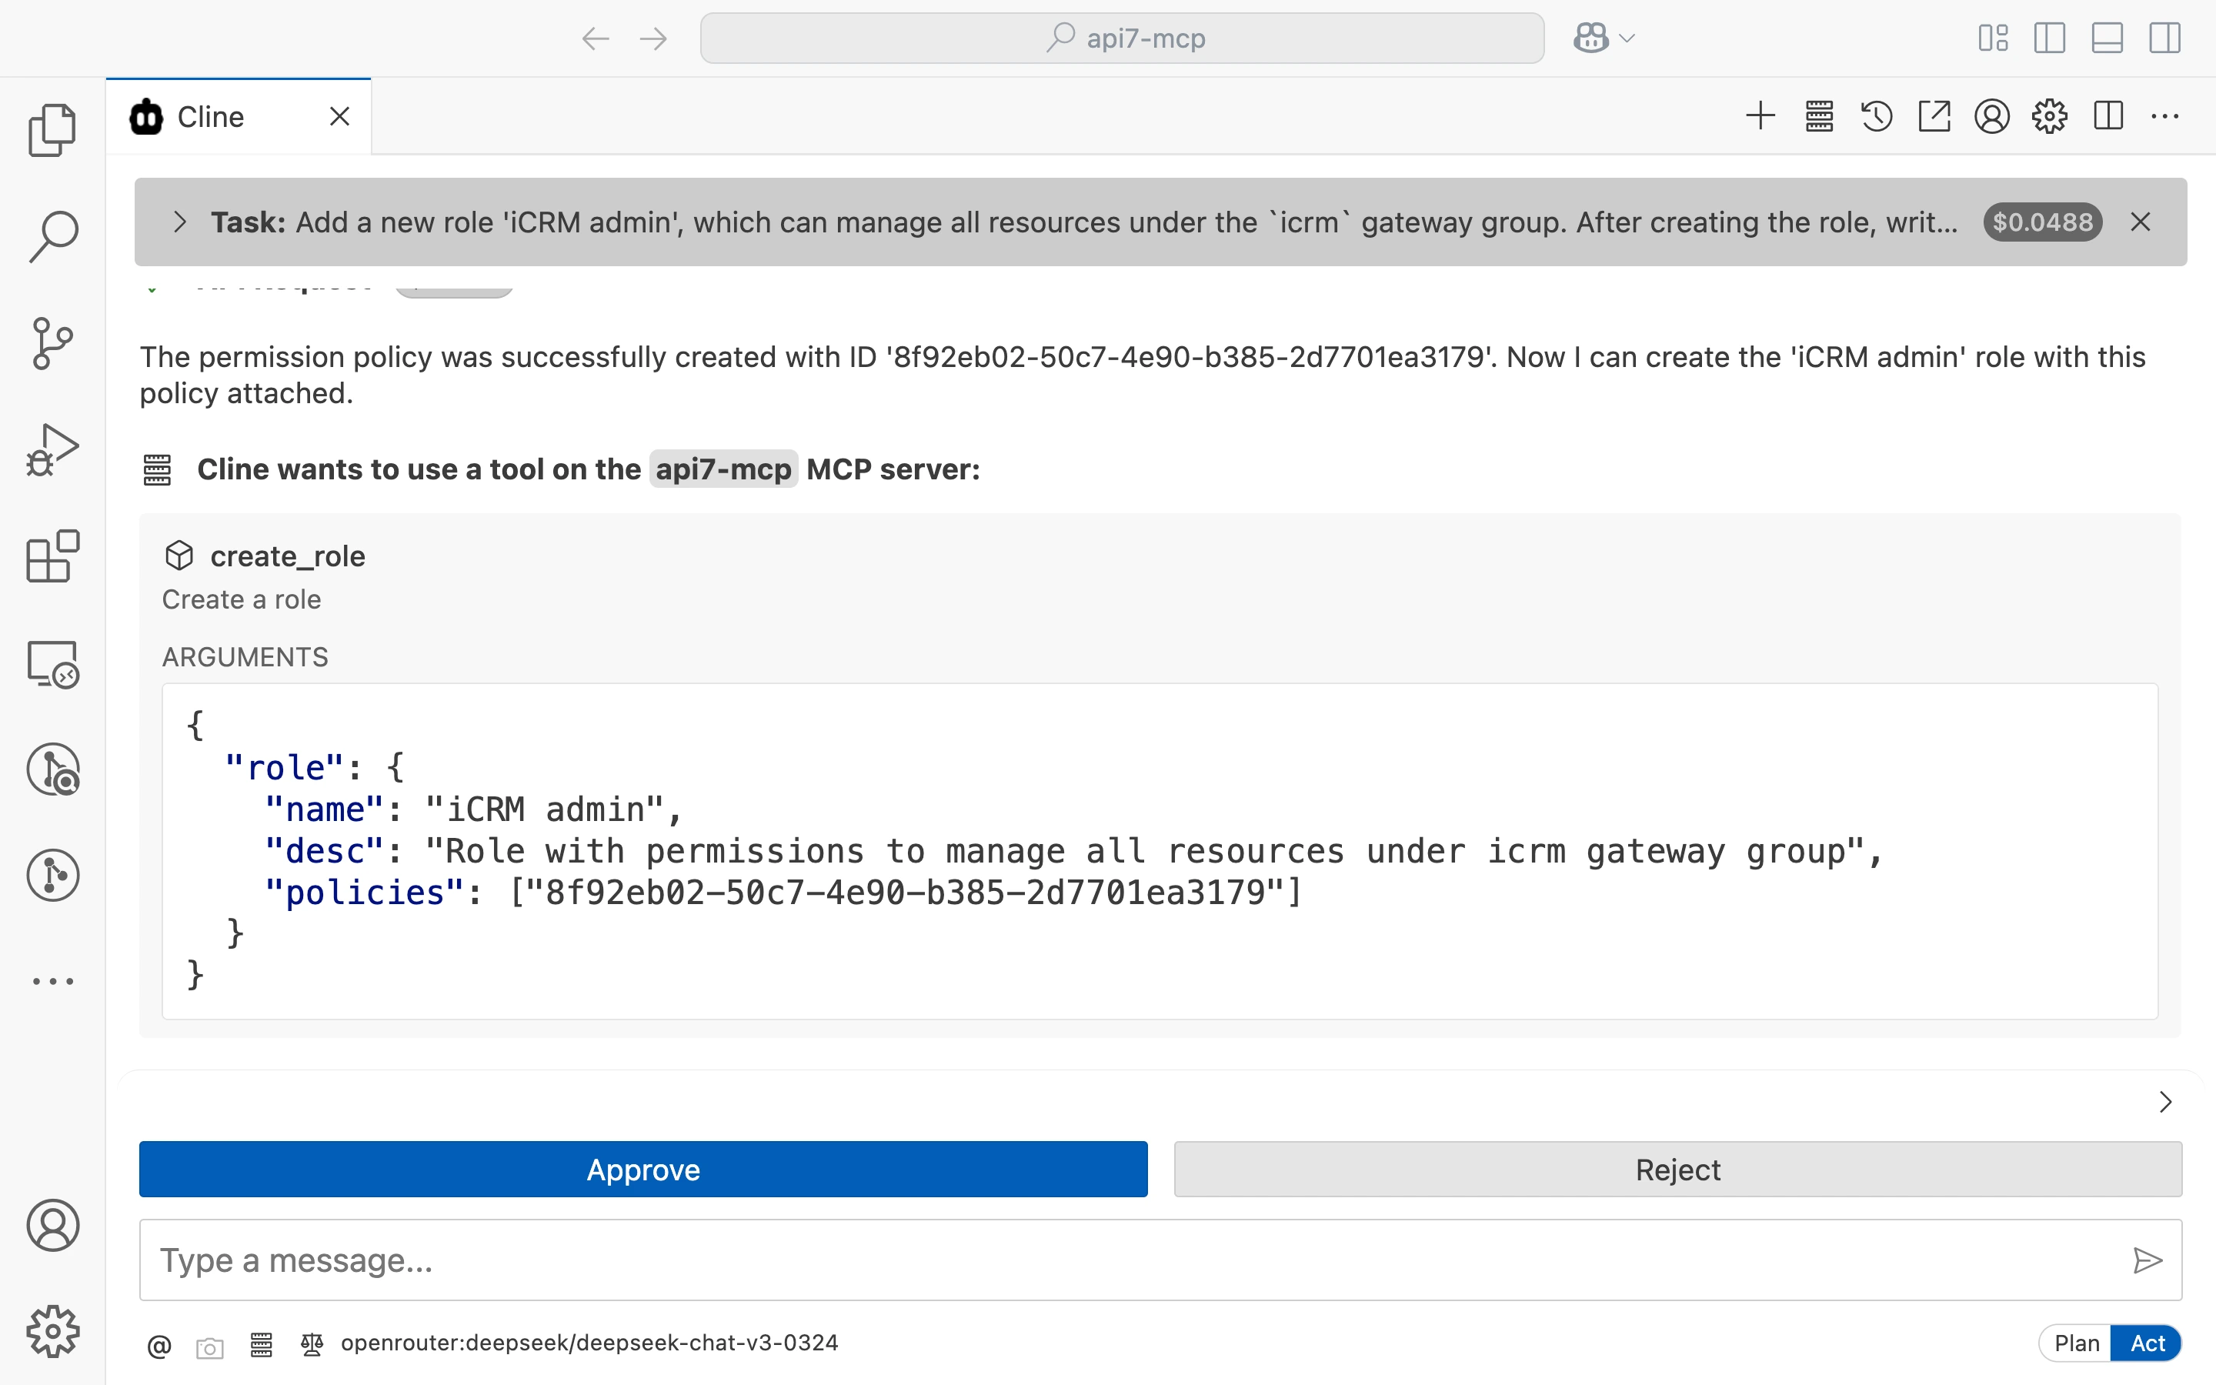The height and width of the screenshot is (1385, 2216).
Task: Click the create_role tool name
Action: pyautogui.click(x=288, y=556)
